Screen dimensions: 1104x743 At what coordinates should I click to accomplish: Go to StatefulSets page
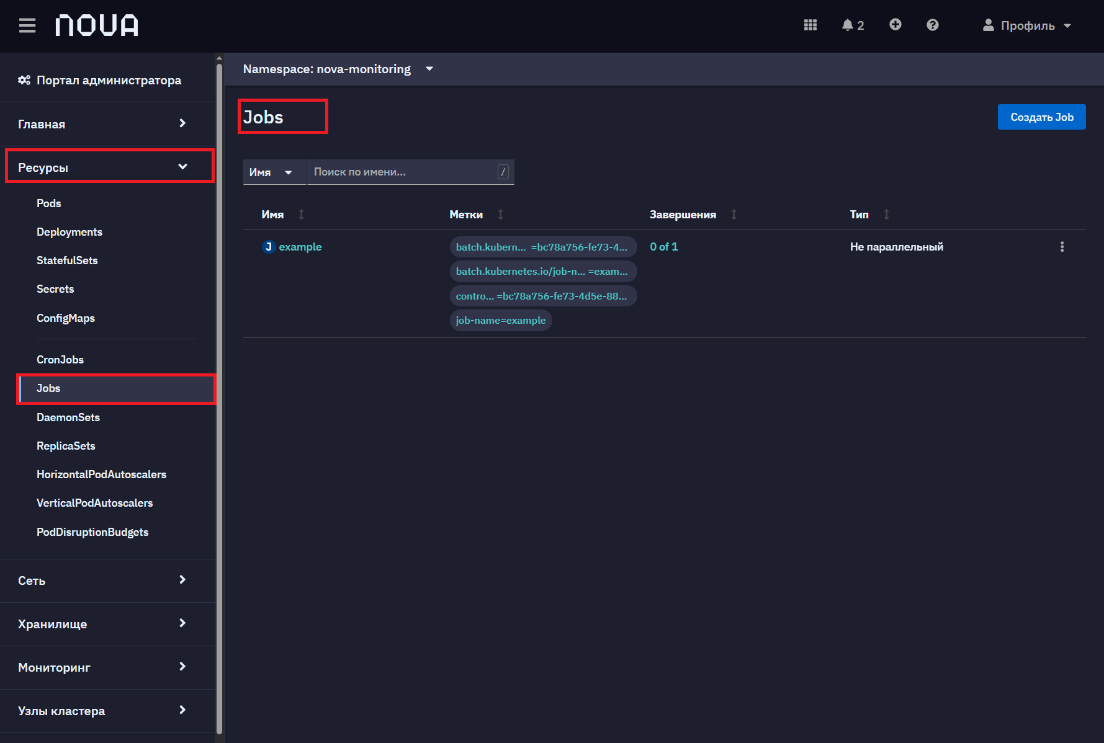click(67, 260)
